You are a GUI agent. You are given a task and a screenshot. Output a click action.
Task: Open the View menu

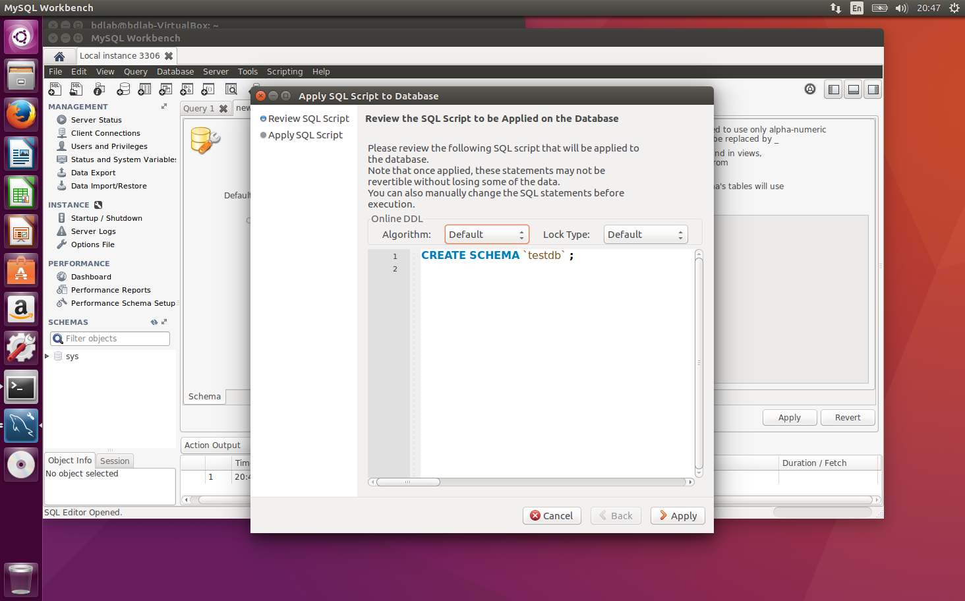(x=105, y=72)
